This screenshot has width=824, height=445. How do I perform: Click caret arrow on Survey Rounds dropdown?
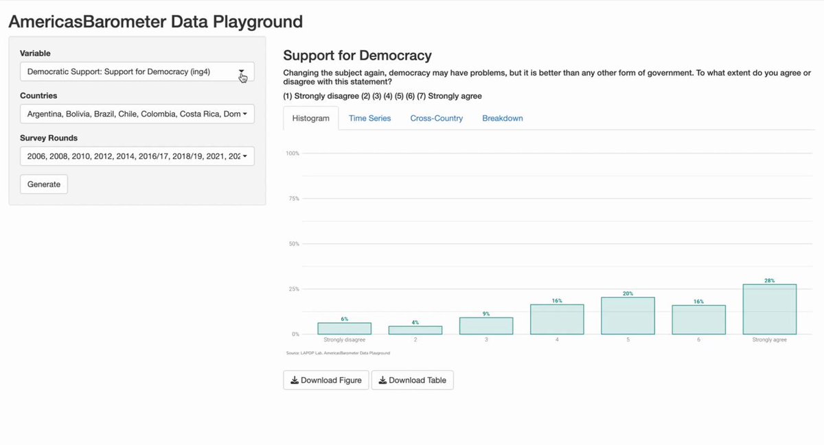pyautogui.click(x=245, y=156)
